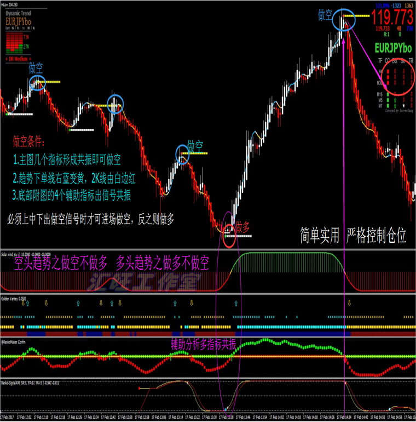Click the large red circle on the timeframe table
The height and width of the screenshot is (422, 416).
(397, 76)
